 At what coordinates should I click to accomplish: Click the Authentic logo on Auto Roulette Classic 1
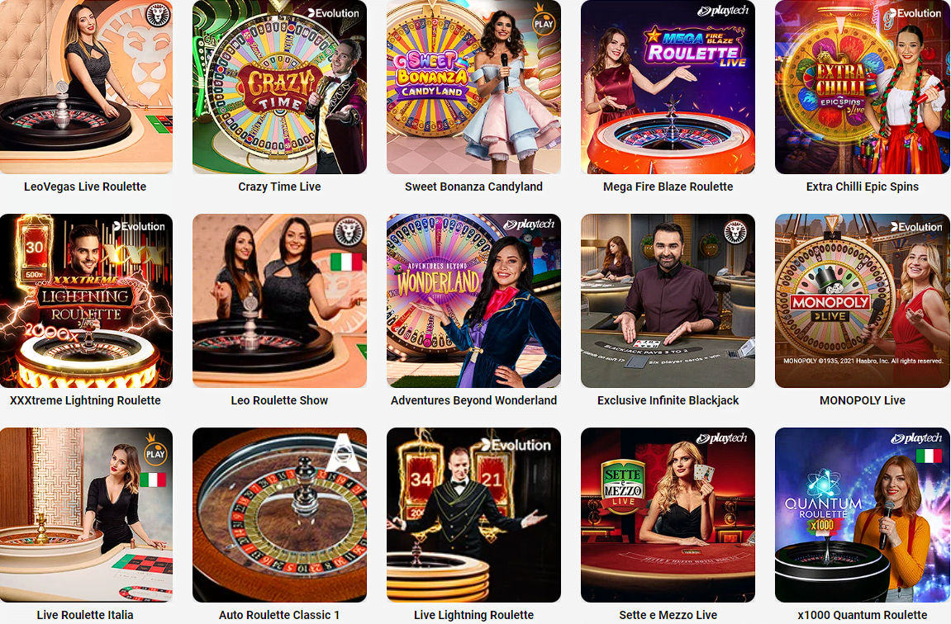tap(343, 452)
